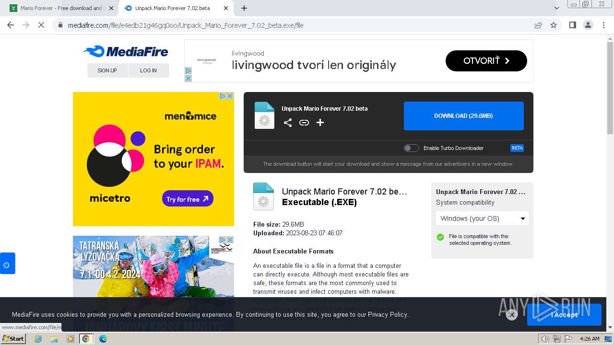Select the Unpack Mario Forever 7.02 beta tab
The width and height of the screenshot is (614, 345).
click(x=177, y=8)
